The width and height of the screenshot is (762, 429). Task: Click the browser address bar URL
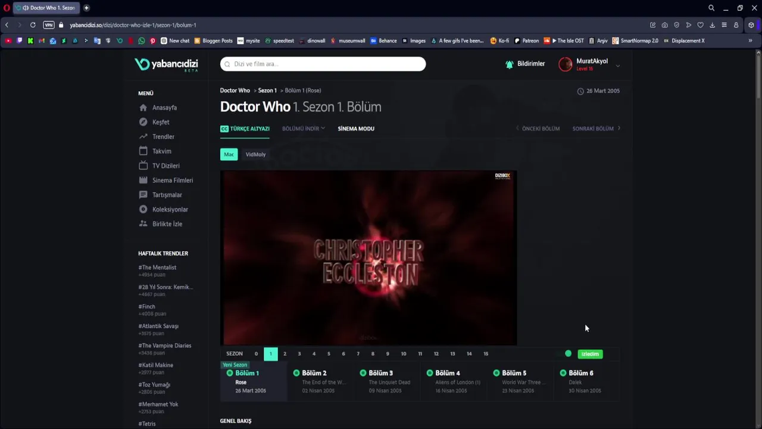[133, 25]
